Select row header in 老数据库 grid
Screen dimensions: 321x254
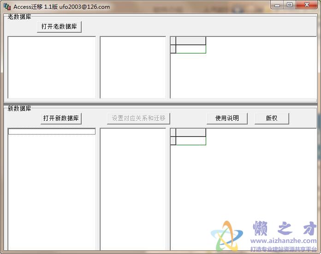(173, 49)
